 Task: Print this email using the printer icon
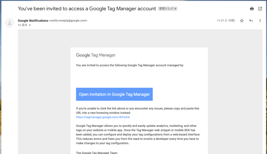point(252,9)
